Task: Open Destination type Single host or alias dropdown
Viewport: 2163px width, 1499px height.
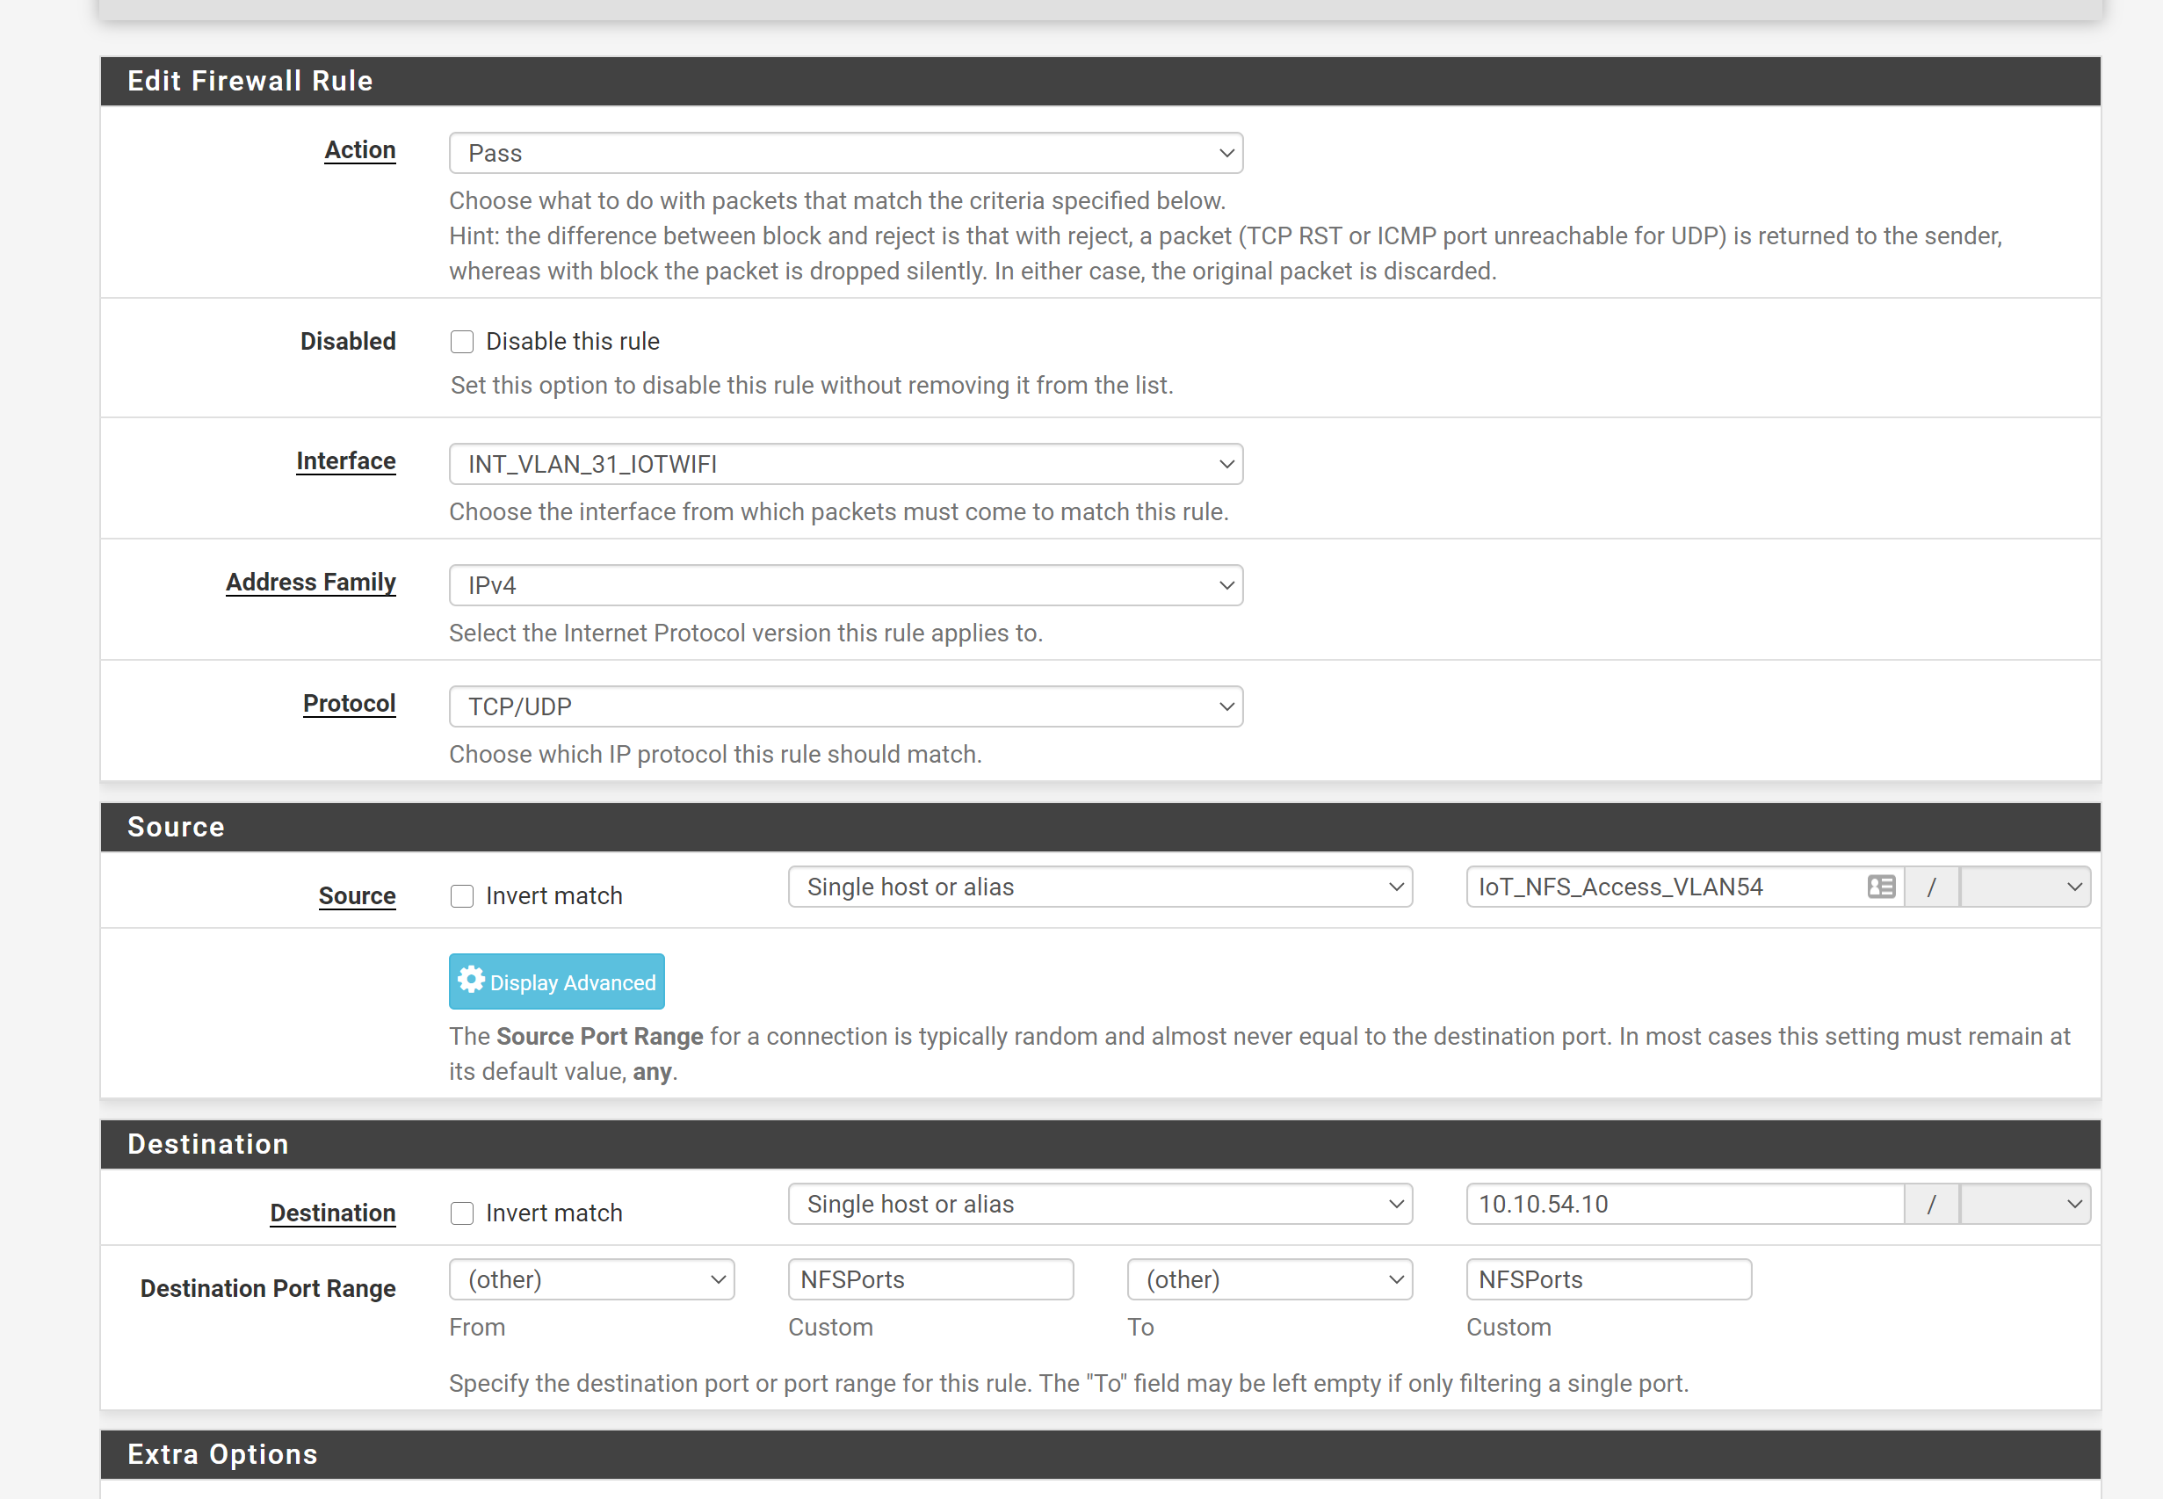Action: (x=1099, y=1204)
